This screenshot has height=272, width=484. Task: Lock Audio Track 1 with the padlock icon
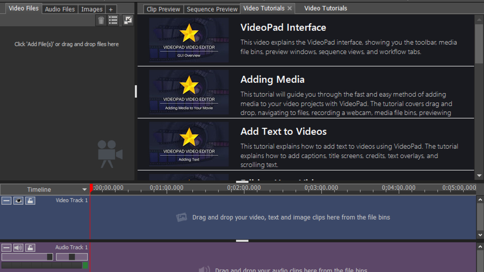pos(30,248)
